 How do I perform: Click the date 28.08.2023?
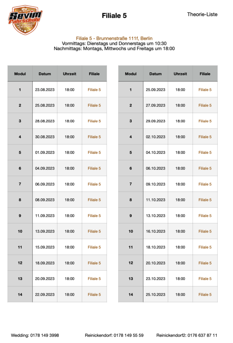pyautogui.click(x=45, y=121)
